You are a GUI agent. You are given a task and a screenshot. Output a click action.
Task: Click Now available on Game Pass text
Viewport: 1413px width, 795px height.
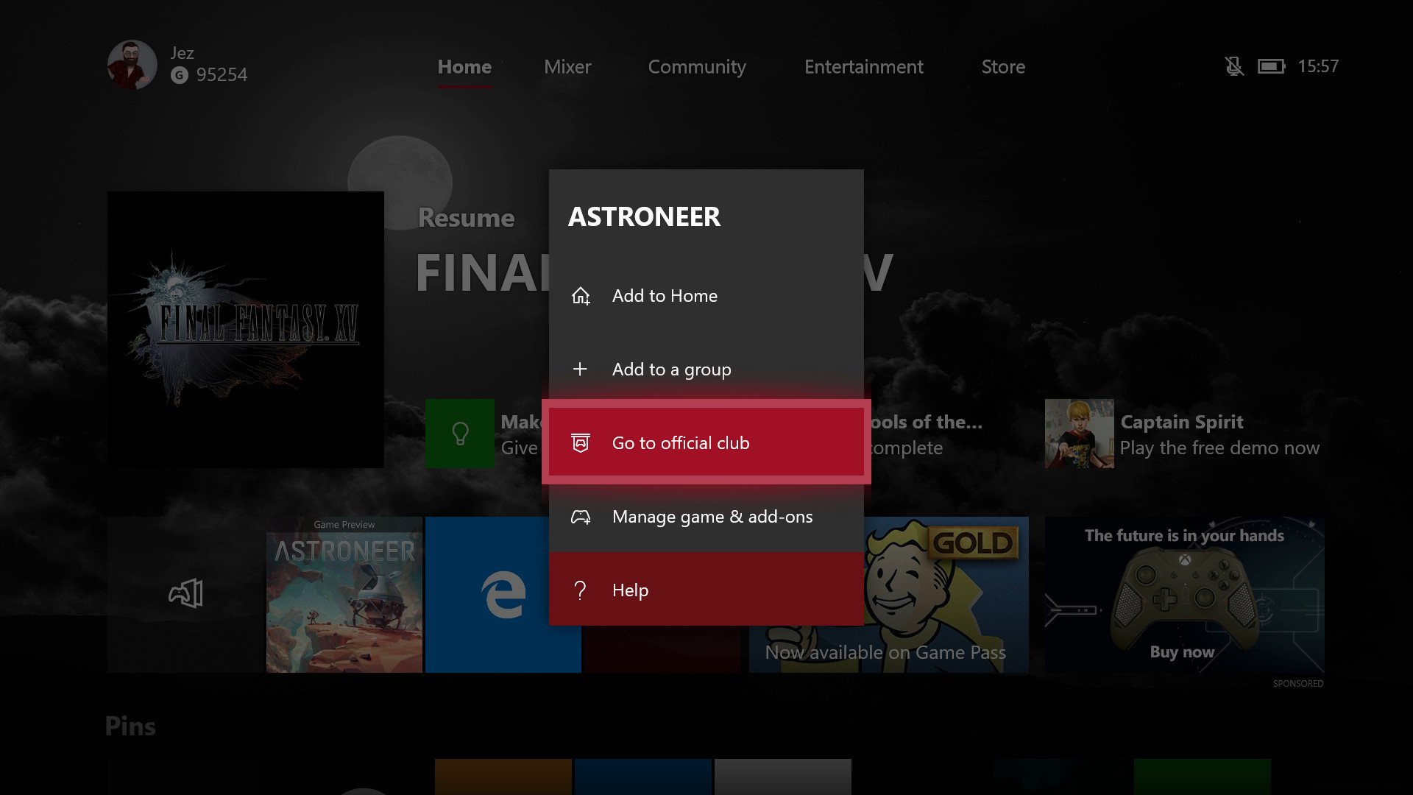click(x=885, y=652)
